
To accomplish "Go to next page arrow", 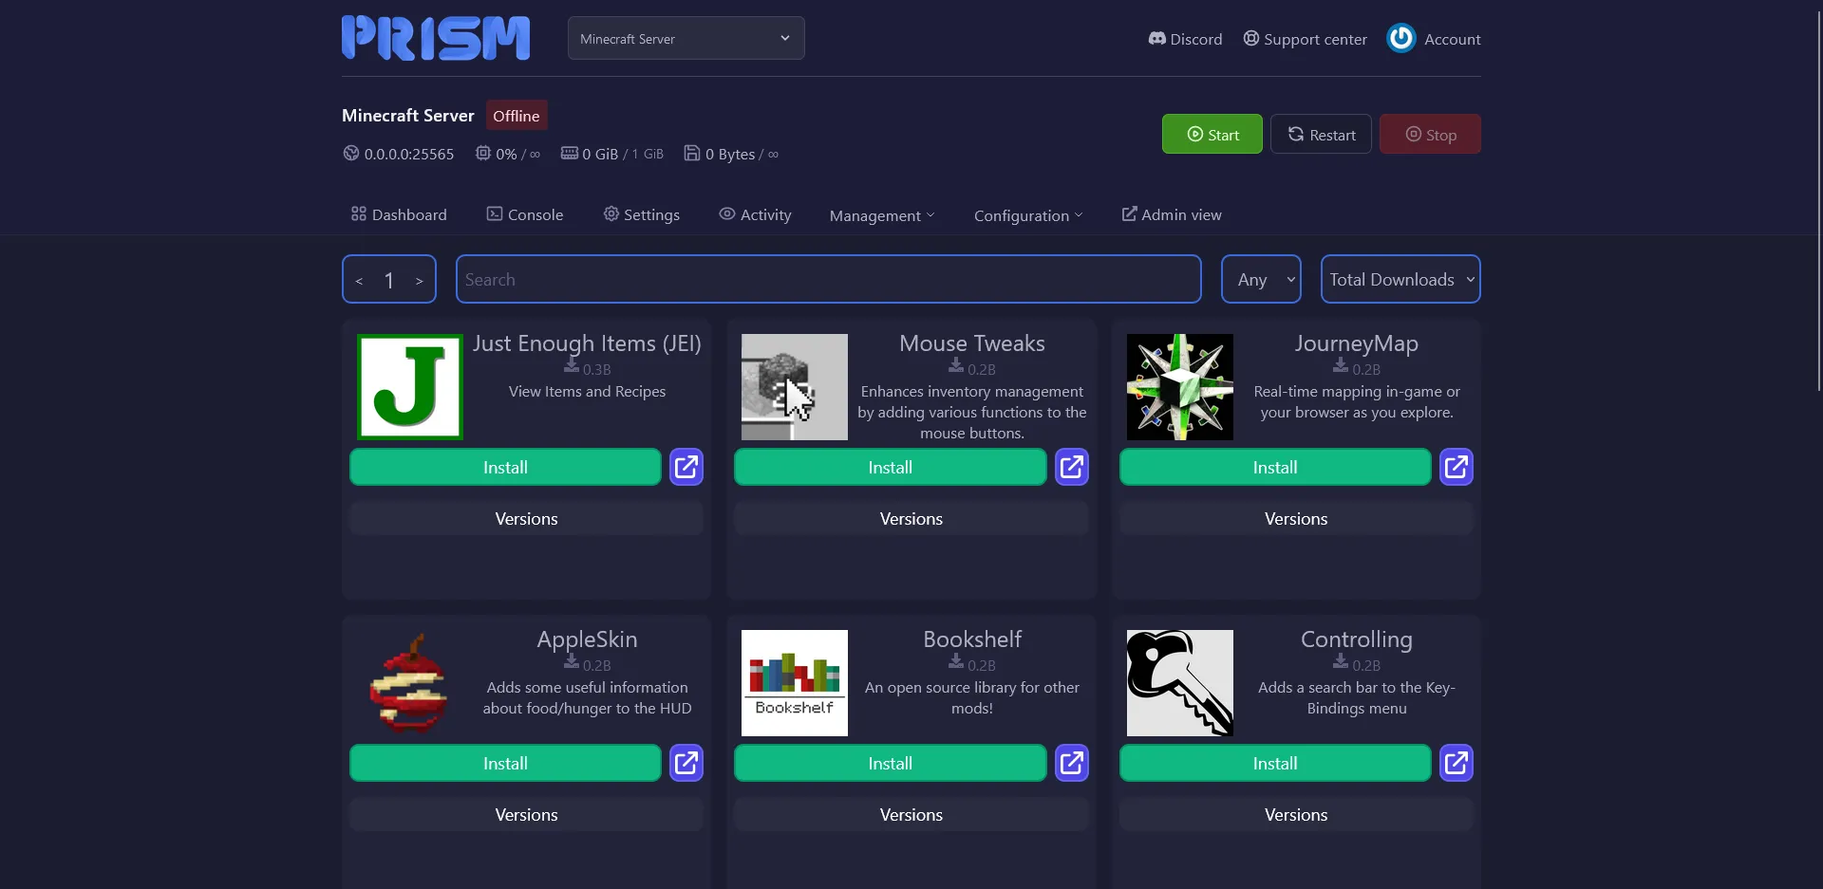I will click(x=419, y=281).
